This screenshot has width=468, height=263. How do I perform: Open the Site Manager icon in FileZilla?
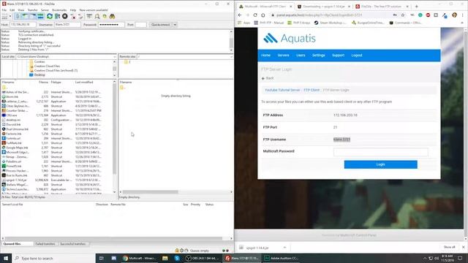[4, 16]
